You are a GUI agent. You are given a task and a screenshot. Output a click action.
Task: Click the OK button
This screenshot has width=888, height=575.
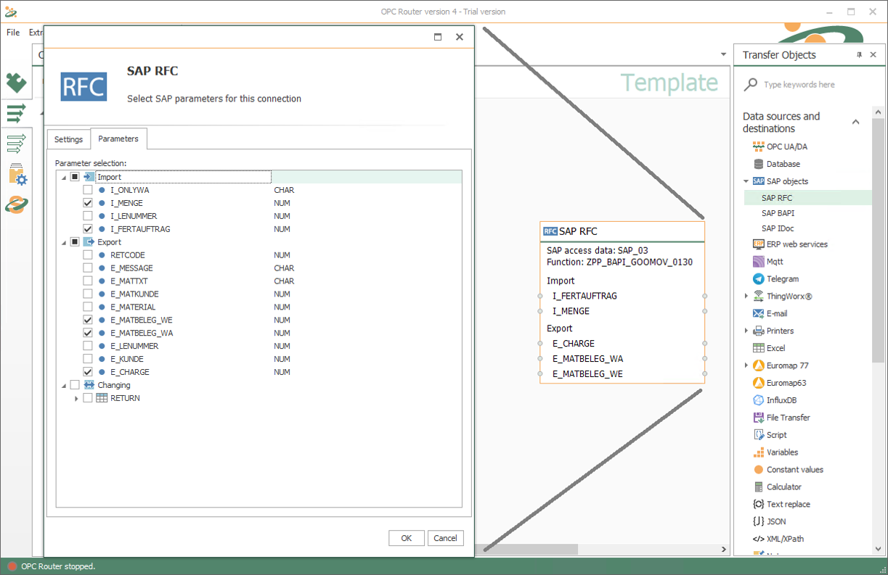coord(406,538)
